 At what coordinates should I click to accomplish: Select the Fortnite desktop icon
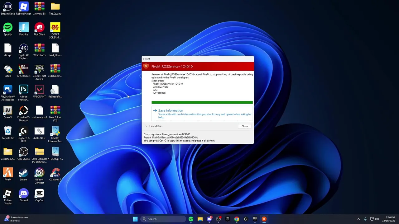click(x=23, y=30)
